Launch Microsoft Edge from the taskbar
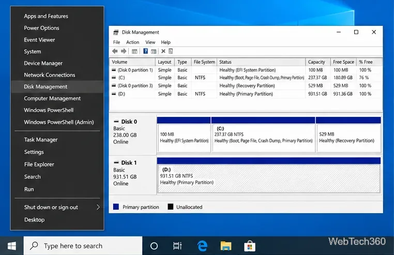The width and height of the screenshot is (394, 255). tap(202, 246)
